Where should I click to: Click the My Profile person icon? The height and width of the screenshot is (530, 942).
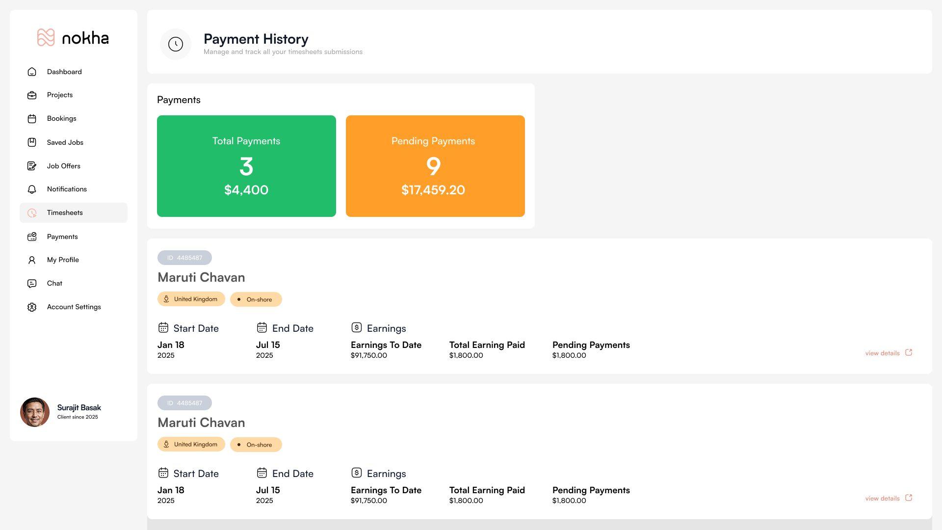(x=32, y=260)
